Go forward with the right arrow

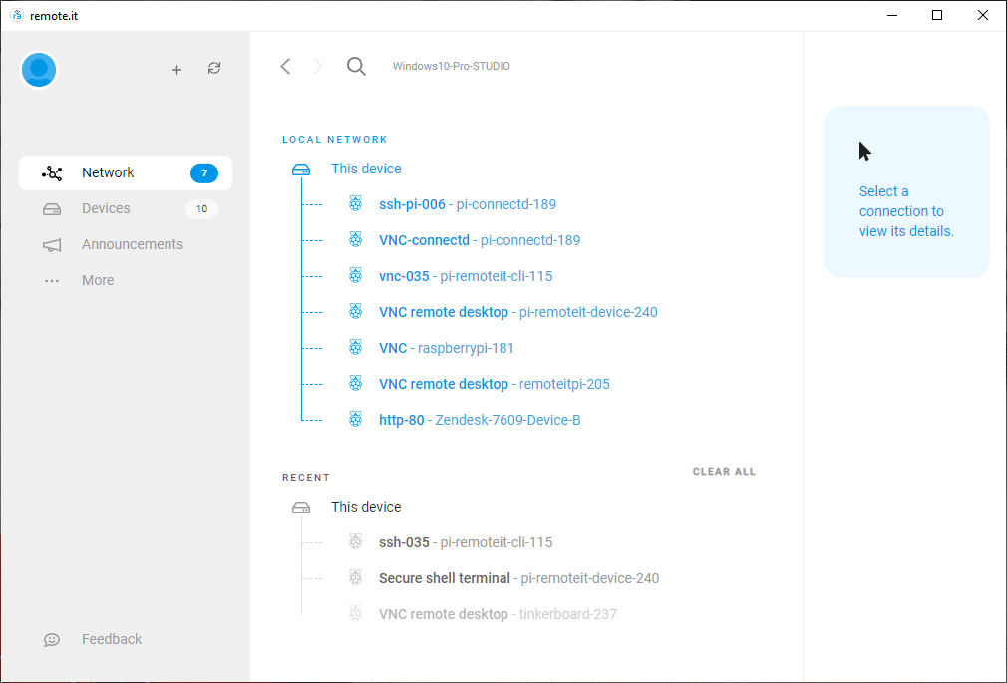318,66
